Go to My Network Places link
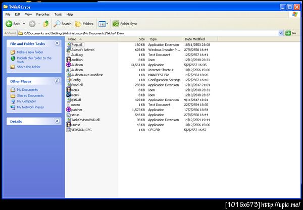 (30, 107)
